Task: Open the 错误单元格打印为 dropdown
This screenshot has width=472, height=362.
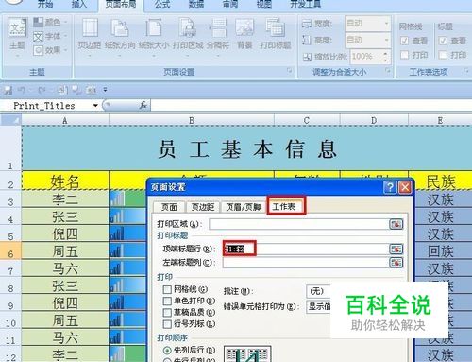Action: pyautogui.click(x=318, y=306)
